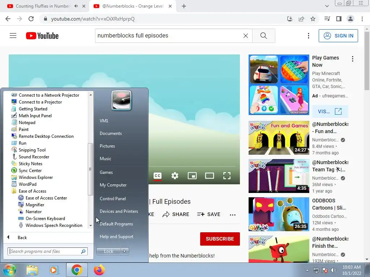Click the Start menu user picture

121,100
